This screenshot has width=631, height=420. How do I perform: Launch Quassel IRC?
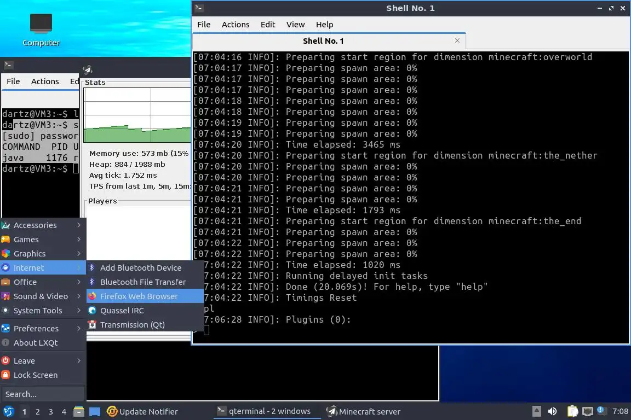[x=145, y=311]
